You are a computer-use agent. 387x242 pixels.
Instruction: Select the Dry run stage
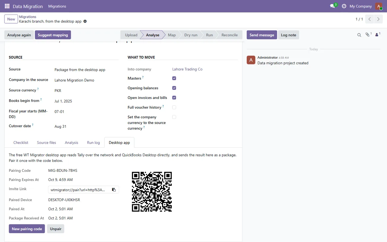(x=191, y=35)
